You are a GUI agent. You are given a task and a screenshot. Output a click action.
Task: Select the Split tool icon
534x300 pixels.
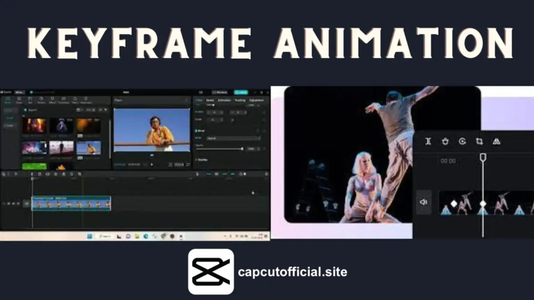coord(428,142)
